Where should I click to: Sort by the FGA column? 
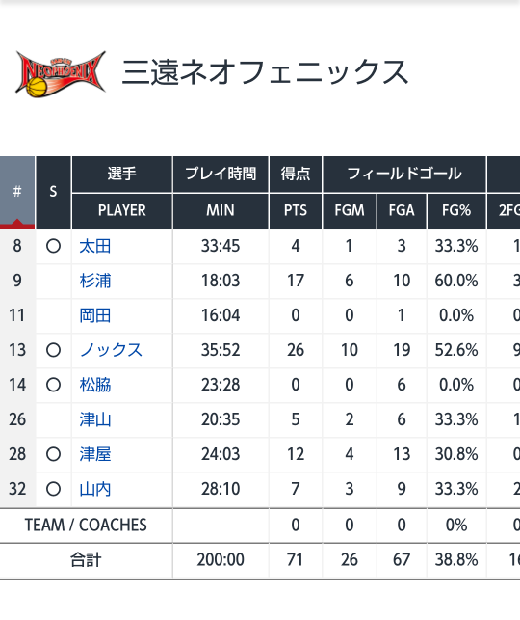pyautogui.click(x=402, y=211)
